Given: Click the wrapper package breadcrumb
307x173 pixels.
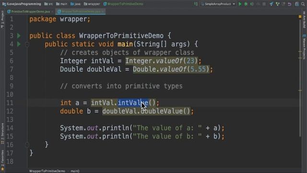Looking at the screenshot, I should [x=92, y=4].
